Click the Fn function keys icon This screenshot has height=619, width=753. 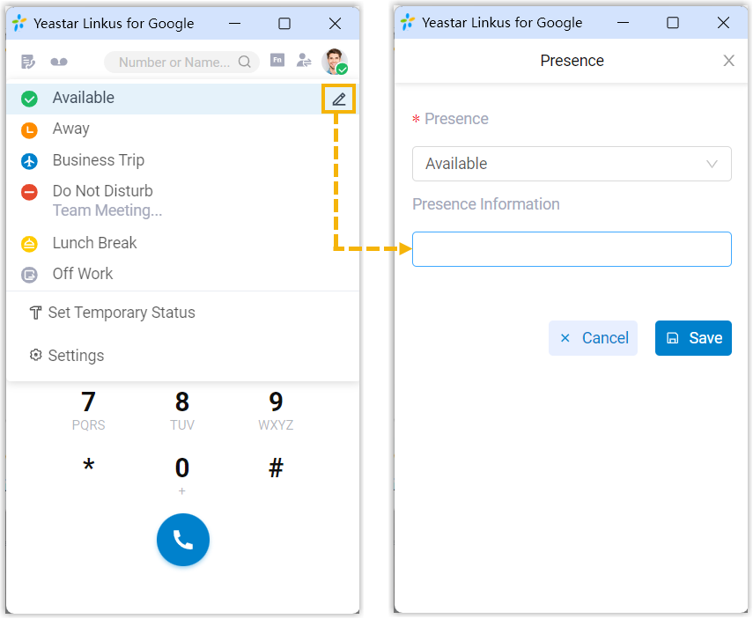point(277,61)
